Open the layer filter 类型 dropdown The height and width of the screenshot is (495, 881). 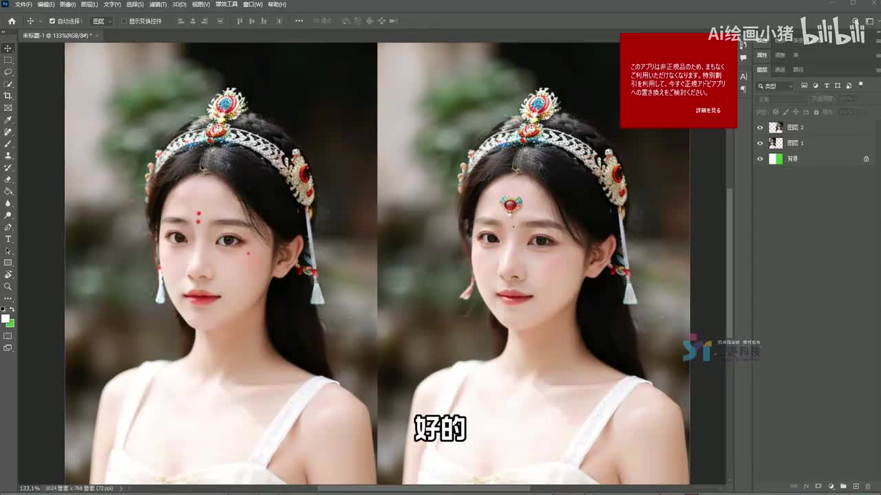tap(775, 86)
